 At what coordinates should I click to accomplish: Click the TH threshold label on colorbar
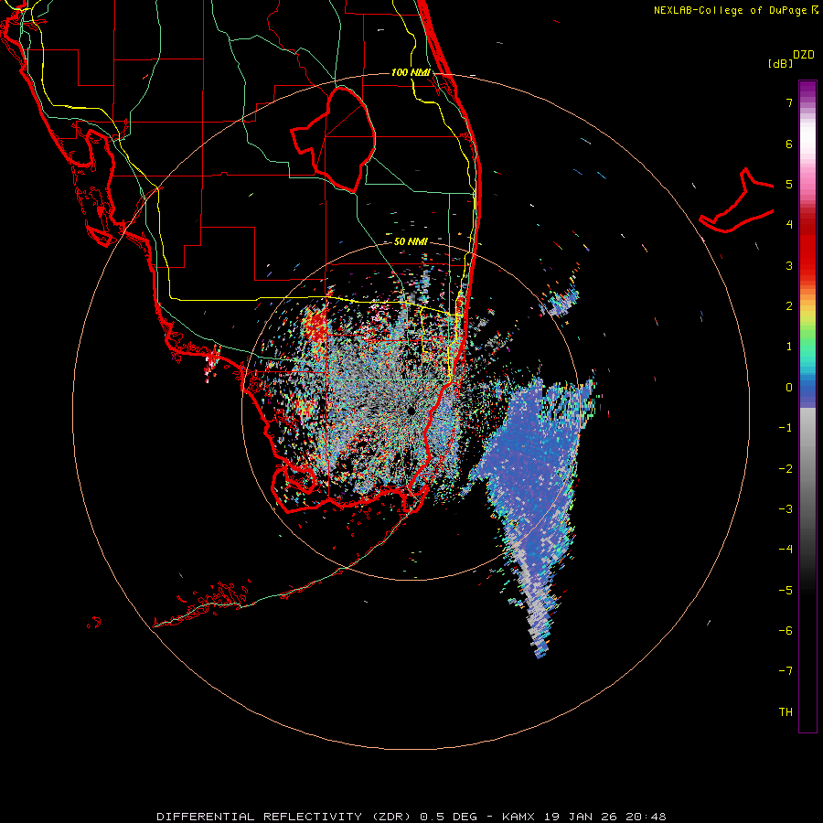click(786, 712)
